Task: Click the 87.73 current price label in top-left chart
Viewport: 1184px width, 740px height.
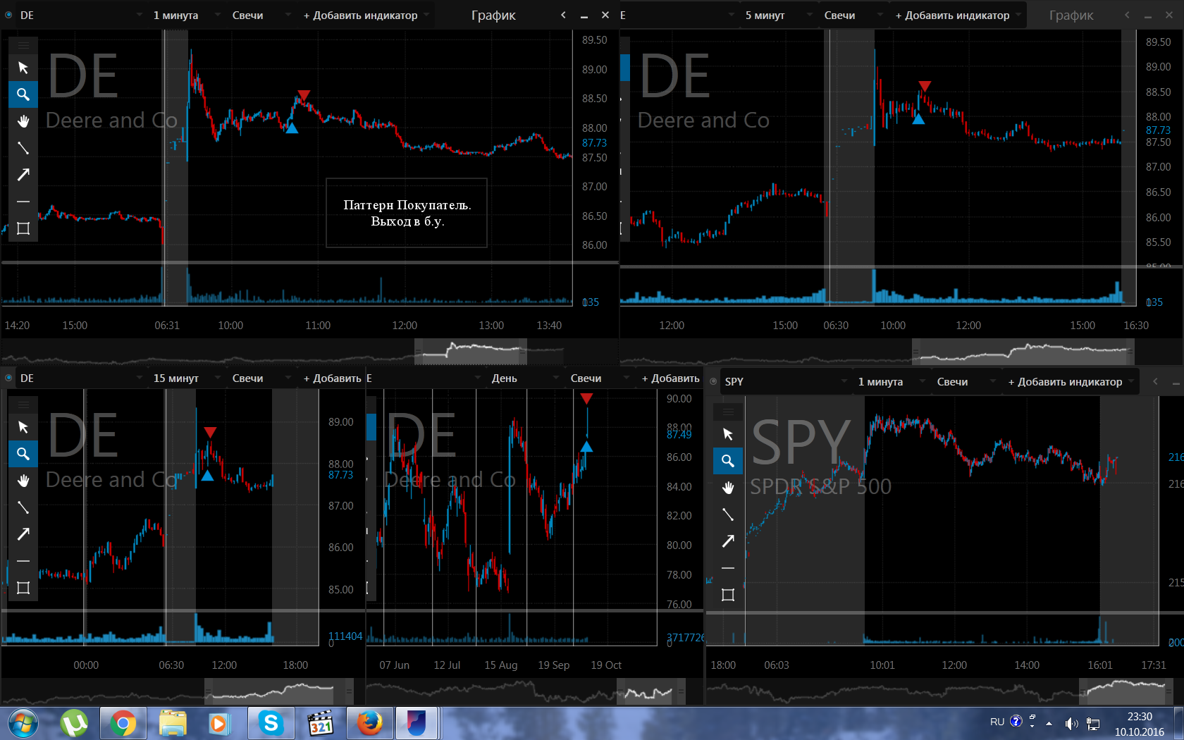Action: click(x=594, y=143)
